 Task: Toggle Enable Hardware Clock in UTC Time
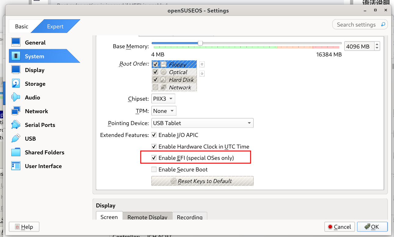point(154,147)
